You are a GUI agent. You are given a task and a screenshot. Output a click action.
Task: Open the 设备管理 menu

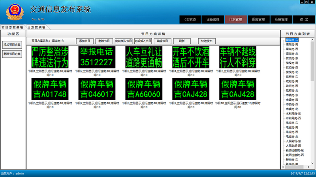pos(213,19)
